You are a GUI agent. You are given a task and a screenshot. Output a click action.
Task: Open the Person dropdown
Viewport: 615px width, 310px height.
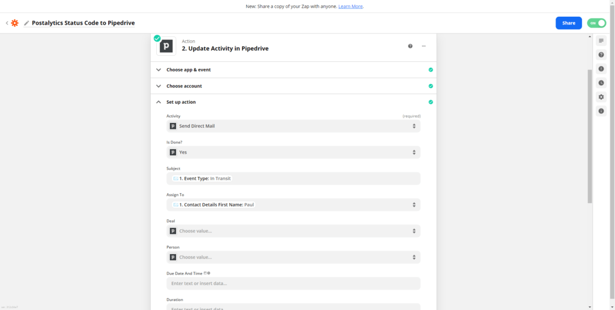pos(293,257)
